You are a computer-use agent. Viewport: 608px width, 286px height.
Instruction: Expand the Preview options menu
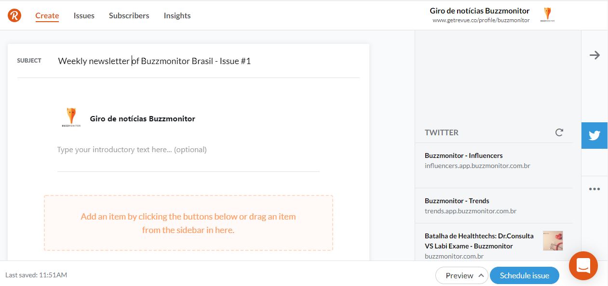point(481,275)
